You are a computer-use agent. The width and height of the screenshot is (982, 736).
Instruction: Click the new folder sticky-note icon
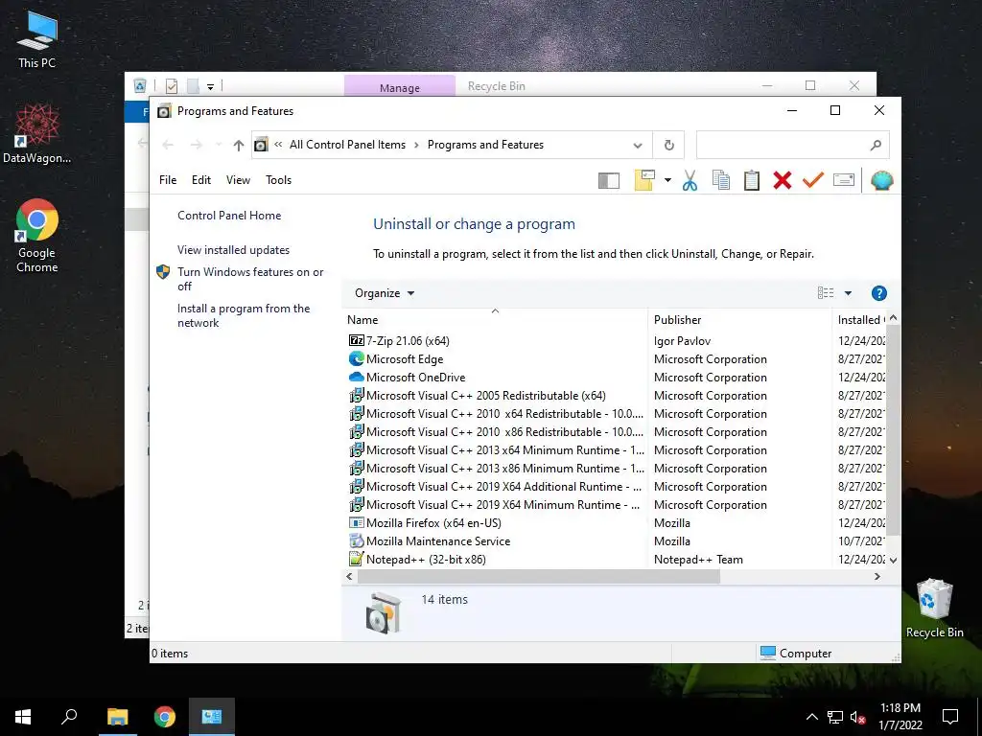pos(644,180)
